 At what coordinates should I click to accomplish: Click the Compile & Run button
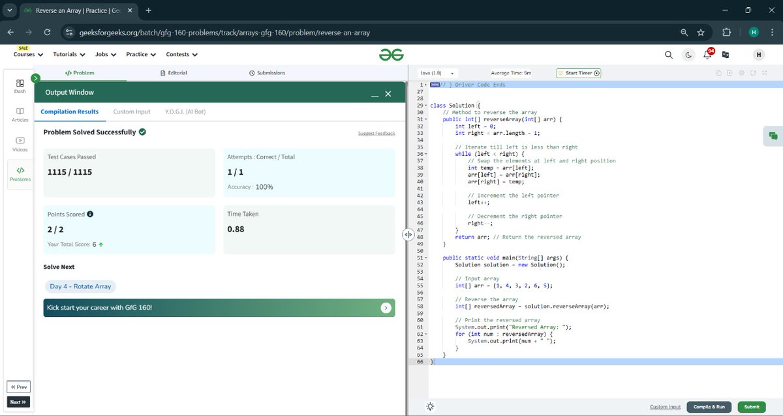tap(709, 407)
